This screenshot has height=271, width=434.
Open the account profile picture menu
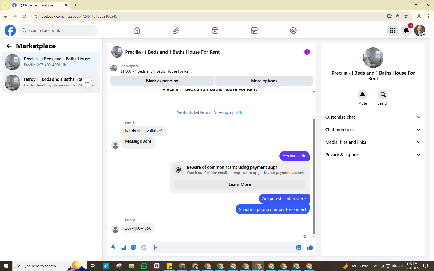click(x=420, y=30)
